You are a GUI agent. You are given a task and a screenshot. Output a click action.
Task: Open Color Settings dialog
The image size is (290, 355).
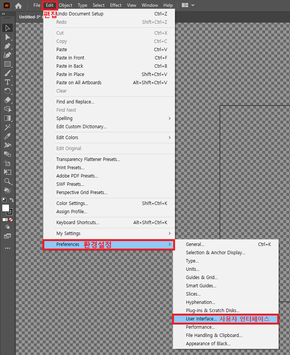coord(109,203)
